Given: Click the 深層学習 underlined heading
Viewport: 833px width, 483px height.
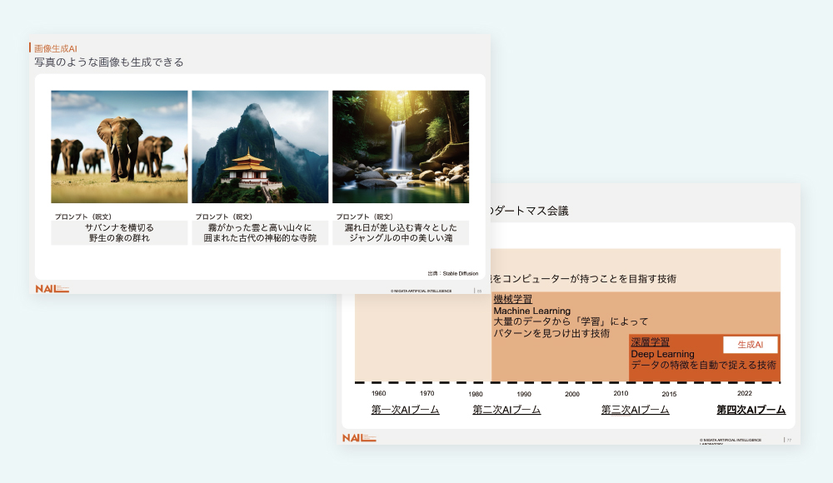Looking at the screenshot, I should click(x=650, y=342).
